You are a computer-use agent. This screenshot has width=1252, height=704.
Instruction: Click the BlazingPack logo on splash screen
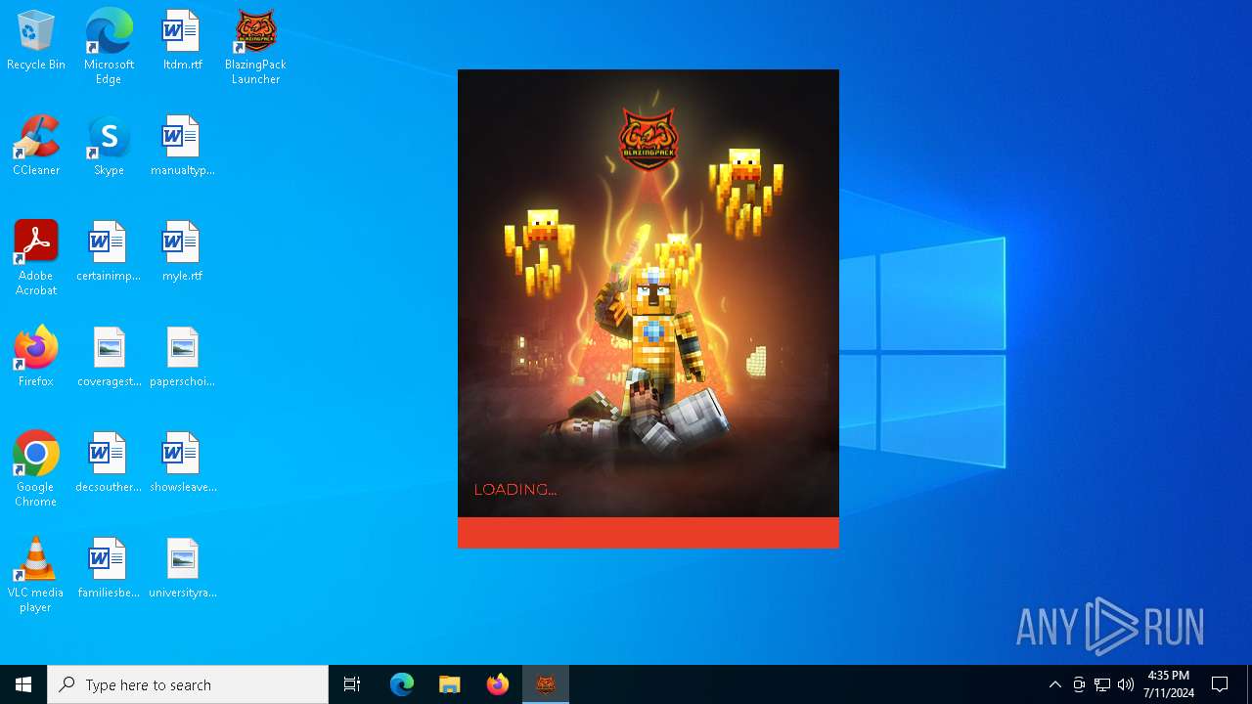click(x=648, y=139)
